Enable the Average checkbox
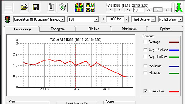This screenshot has height=104, width=185. [x=145, y=42]
